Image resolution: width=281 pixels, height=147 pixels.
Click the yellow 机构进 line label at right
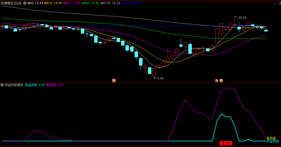[x=271, y=138]
